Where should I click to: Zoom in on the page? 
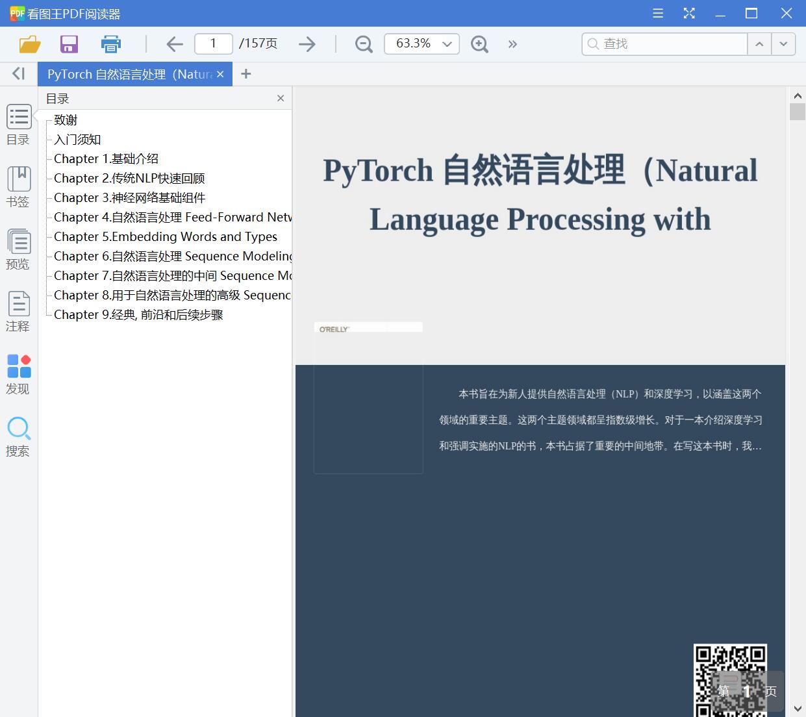point(479,44)
